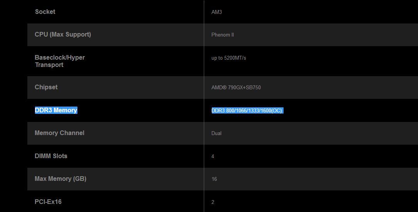Viewport: 418px width, 212px height.
Task: Click the DIMM Slots value 4
Action: (x=213, y=156)
